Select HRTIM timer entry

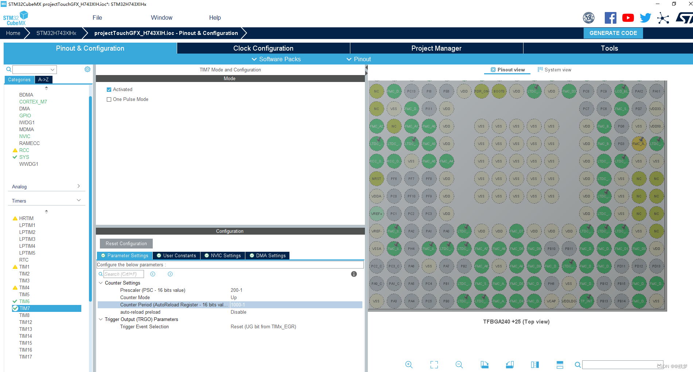coord(26,218)
